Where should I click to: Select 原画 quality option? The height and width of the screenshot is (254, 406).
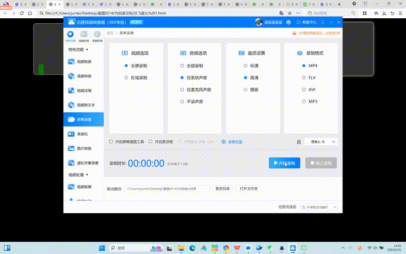click(251, 89)
